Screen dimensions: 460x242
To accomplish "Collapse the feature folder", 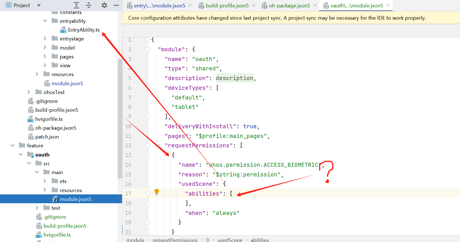I will click(12, 145).
